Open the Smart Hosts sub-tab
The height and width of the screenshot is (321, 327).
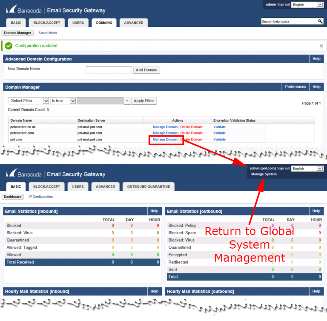click(x=48, y=33)
